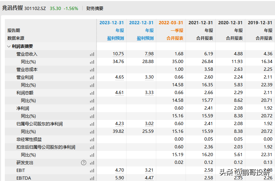Open chart icon for 营业利润 row
Screen dimensions: 275x181
point(92,78)
